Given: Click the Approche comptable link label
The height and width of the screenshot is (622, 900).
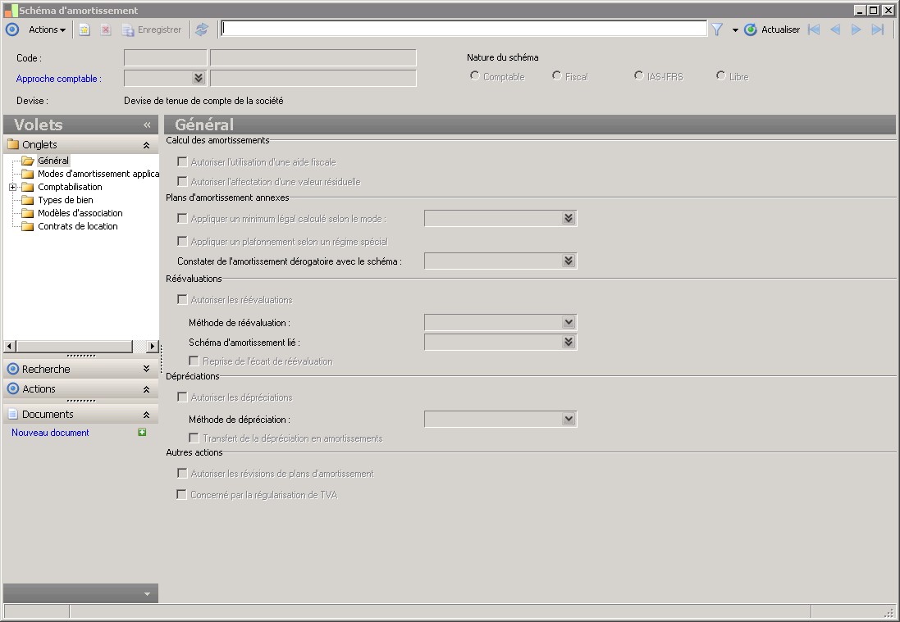Looking at the screenshot, I should [58, 79].
